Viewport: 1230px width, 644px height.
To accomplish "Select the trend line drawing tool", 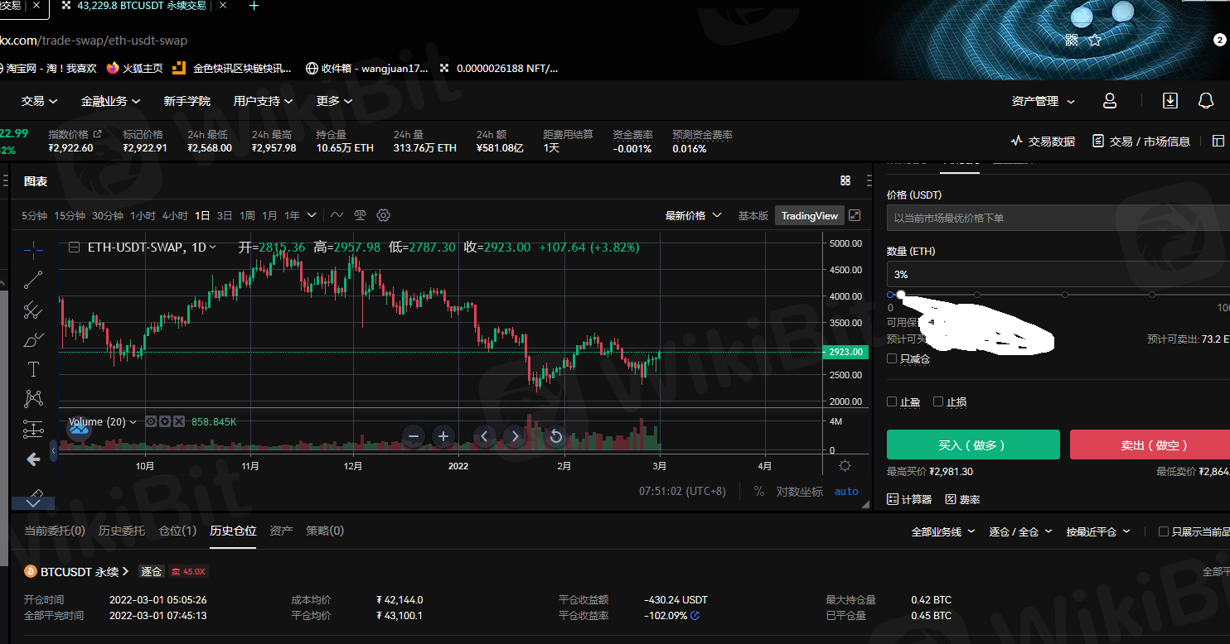I will pyautogui.click(x=33, y=280).
